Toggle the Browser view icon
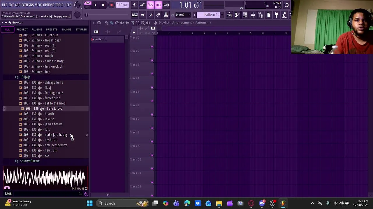 point(261,15)
